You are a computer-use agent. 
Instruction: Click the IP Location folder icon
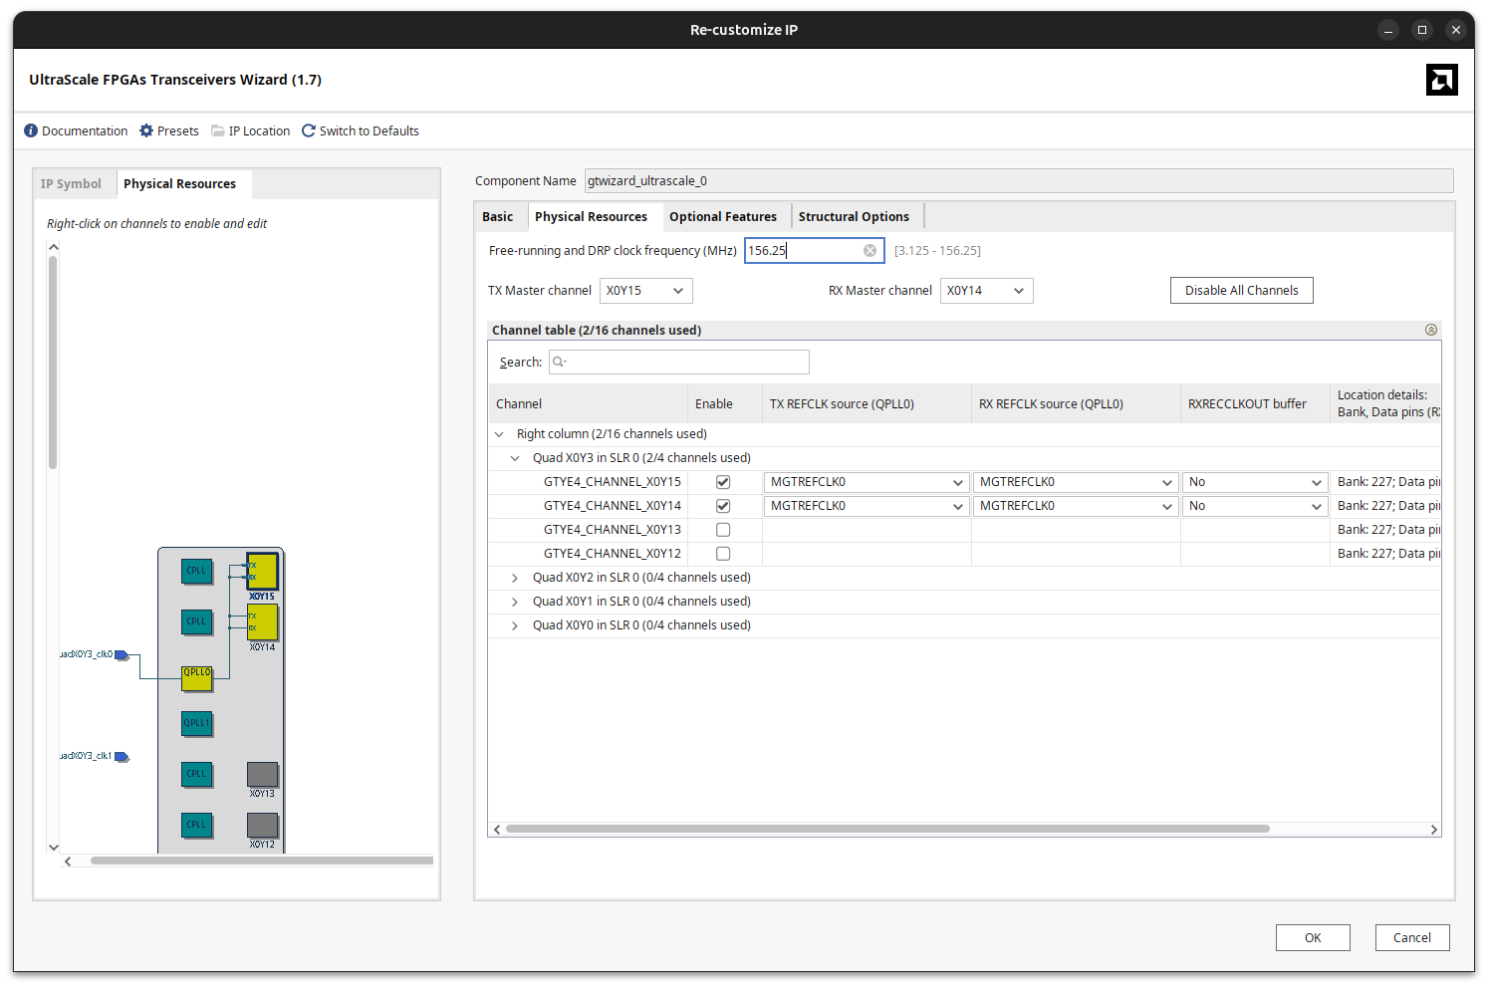[217, 130]
